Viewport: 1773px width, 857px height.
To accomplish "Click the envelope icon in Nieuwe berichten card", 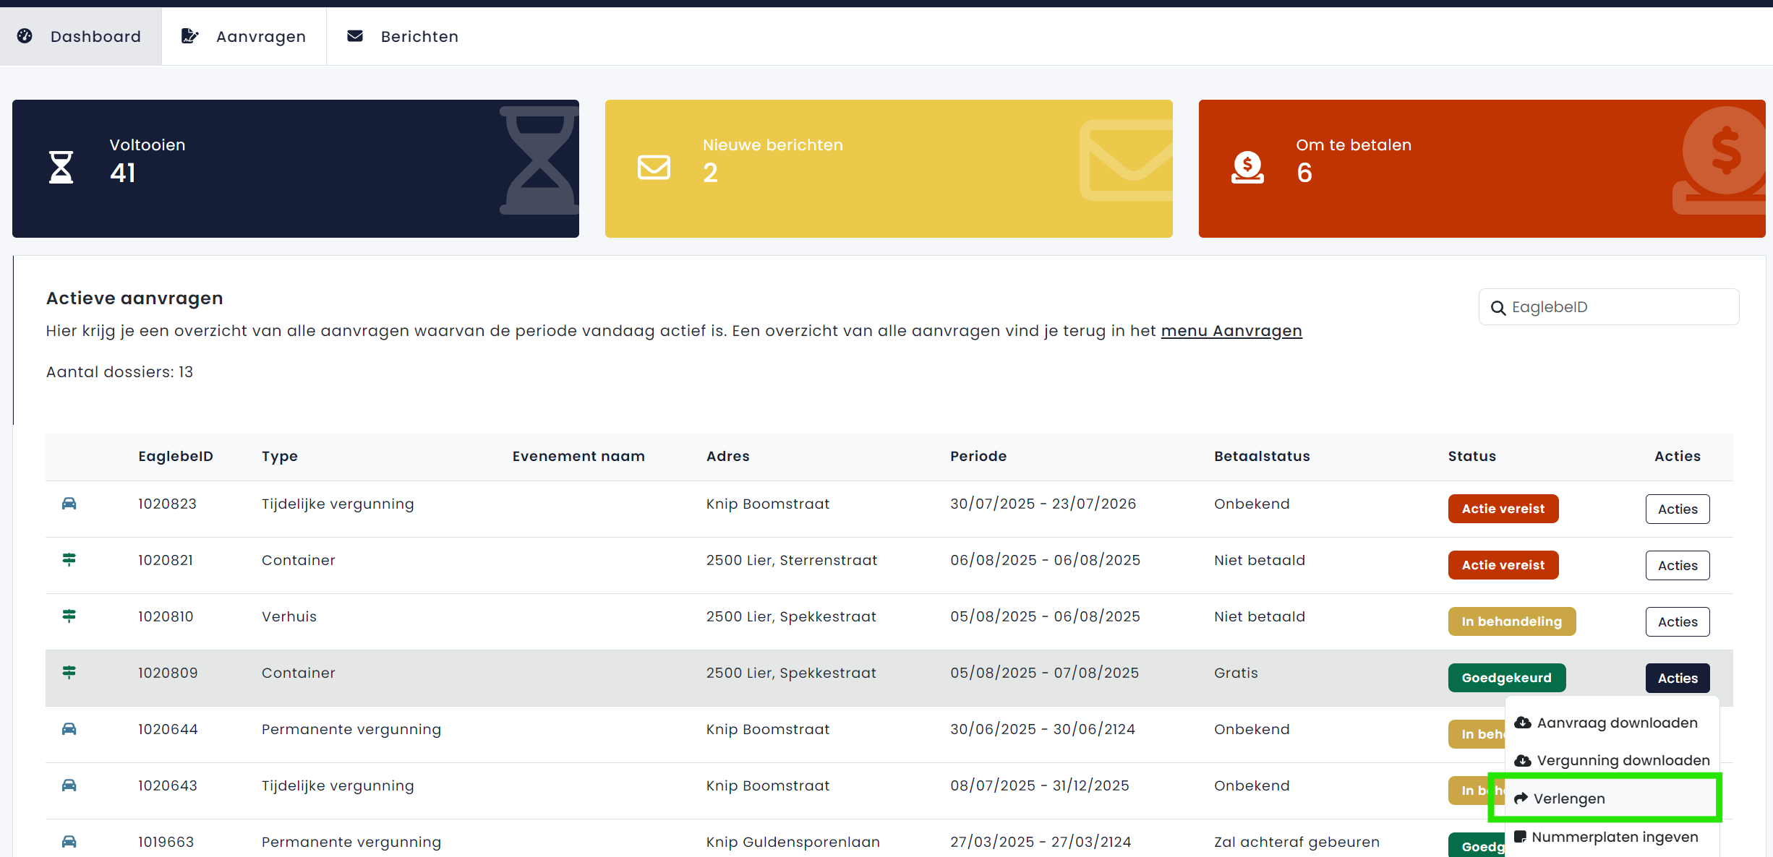I will tap(654, 167).
